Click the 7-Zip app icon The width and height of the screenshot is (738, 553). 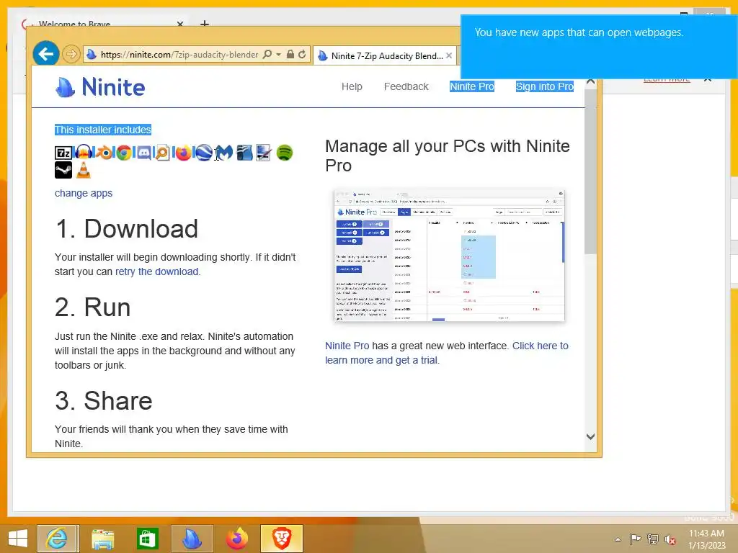63,153
